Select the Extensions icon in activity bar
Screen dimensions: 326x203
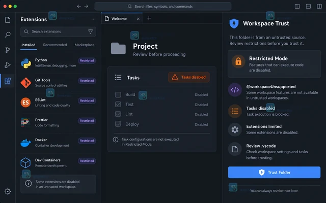pyautogui.click(x=8, y=81)
